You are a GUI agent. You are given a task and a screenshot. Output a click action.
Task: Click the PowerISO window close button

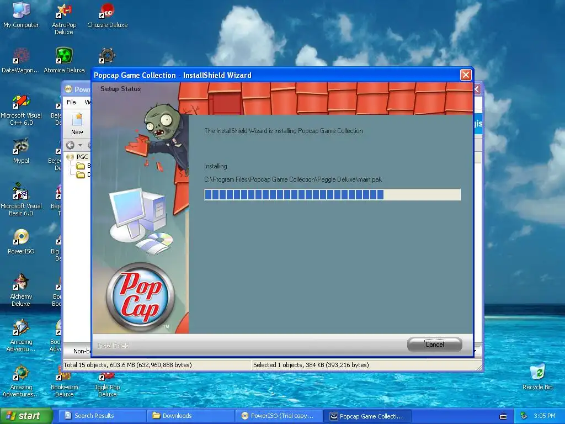(x=477, y=89)
